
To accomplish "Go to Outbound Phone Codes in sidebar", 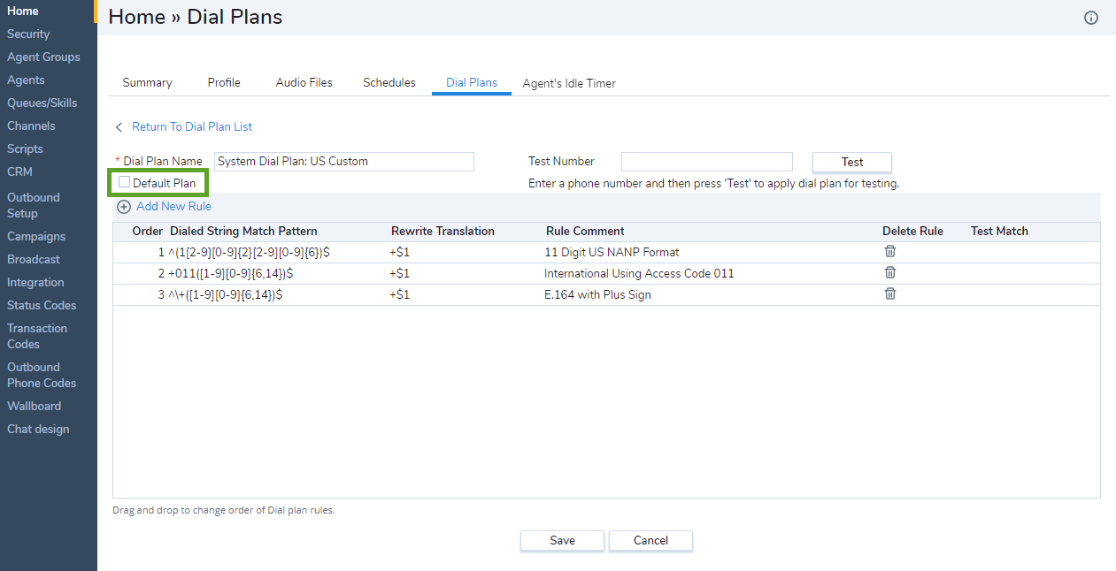I will point(42,375).
